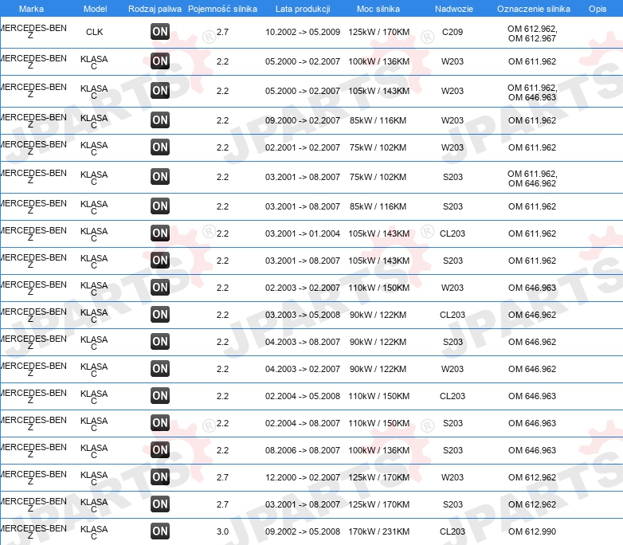Click ON fuel icon for 12.2000 -> 02.2007 row
Viewport: 623px width, 545px height.
click(160, 477)
